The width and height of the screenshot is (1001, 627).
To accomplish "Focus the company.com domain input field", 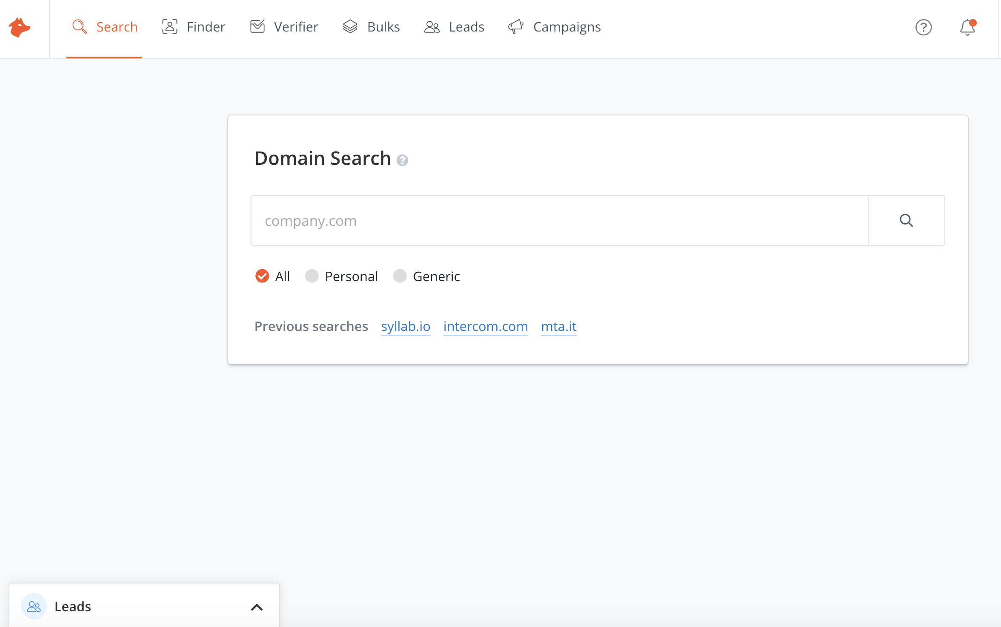I will (x=558, y=221).
